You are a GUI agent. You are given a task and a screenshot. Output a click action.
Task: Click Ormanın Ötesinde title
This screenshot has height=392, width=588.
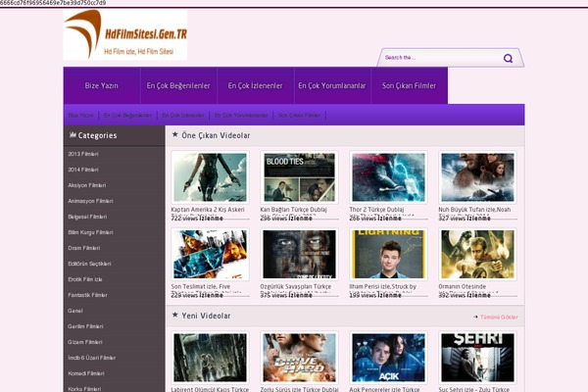[x=463, y=286]
